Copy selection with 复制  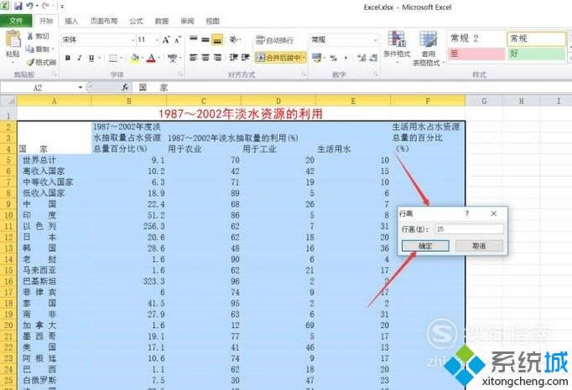[x=39, y=49]
